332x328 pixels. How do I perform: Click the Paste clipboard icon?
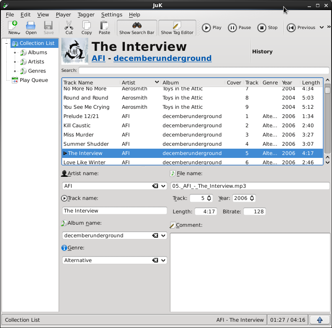[x=104, y=28]
